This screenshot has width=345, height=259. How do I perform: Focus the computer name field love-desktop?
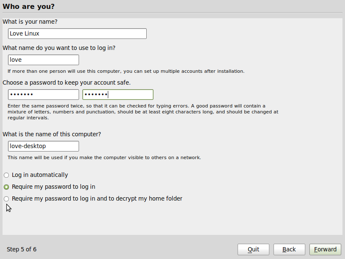pyautogui.click(x=43, y=146)
